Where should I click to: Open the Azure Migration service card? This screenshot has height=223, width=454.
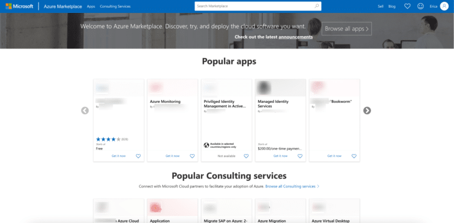click(280, 211)
